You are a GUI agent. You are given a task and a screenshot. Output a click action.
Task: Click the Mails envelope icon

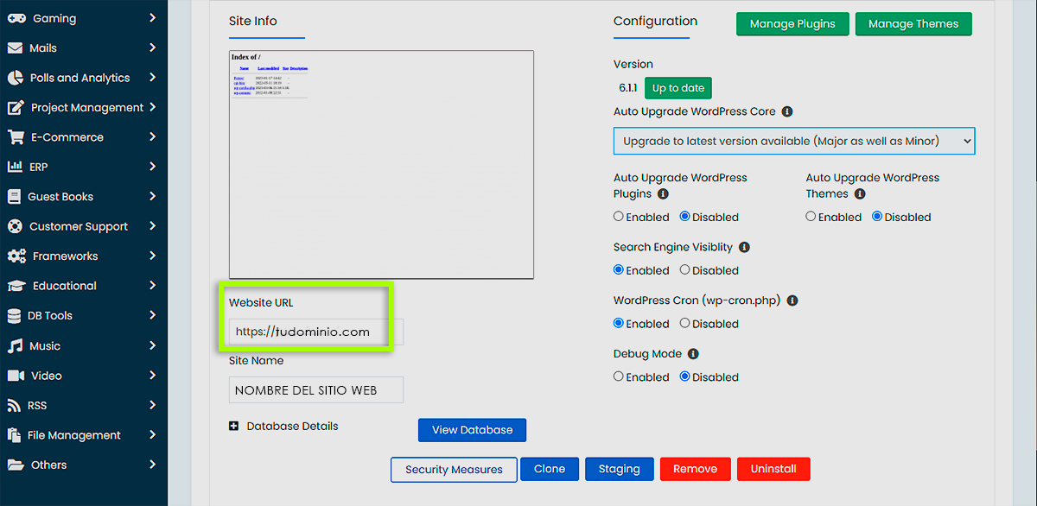click(15, 48)
